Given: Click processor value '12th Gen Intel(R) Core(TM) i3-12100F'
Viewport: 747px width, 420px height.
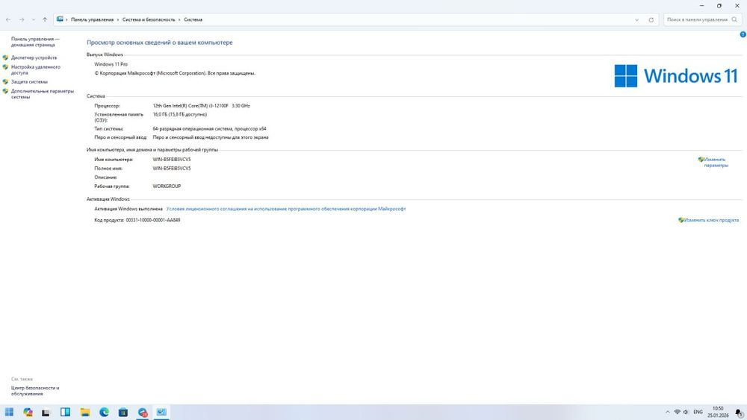Looking at the screenshot, I should click(190, 106).
